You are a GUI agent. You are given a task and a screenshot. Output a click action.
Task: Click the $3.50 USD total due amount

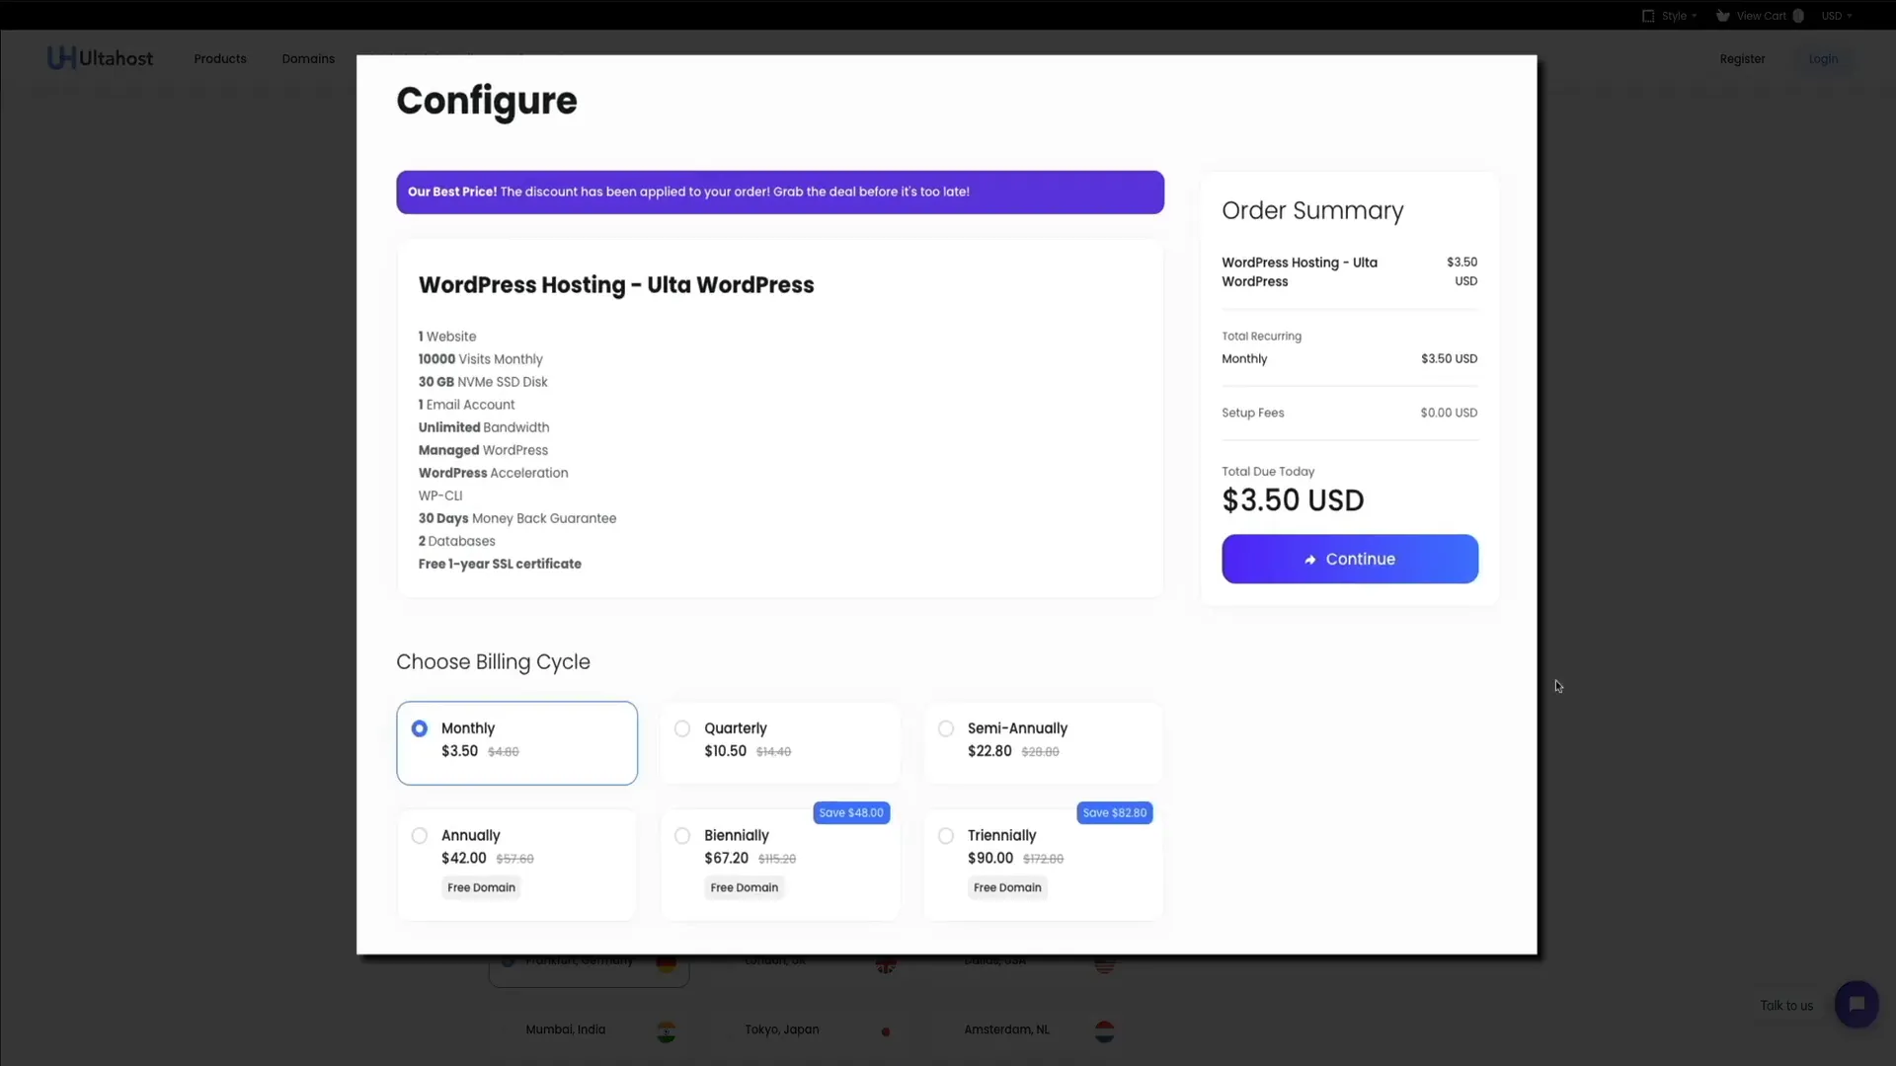(x=1293, y=500)
